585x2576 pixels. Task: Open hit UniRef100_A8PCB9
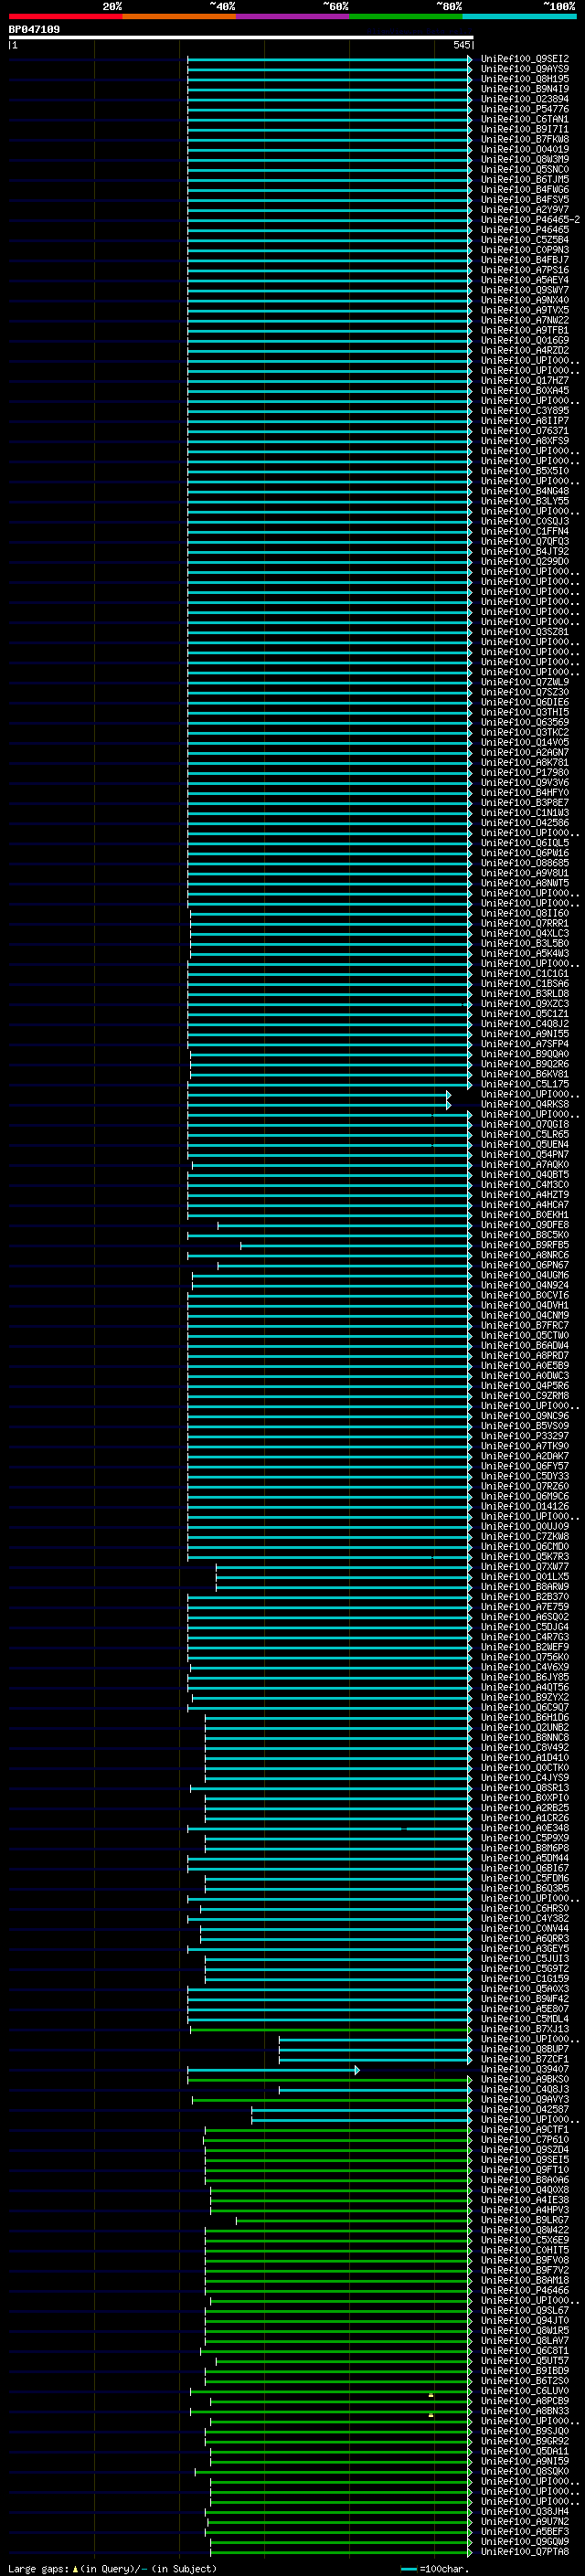coord(525,2401)
